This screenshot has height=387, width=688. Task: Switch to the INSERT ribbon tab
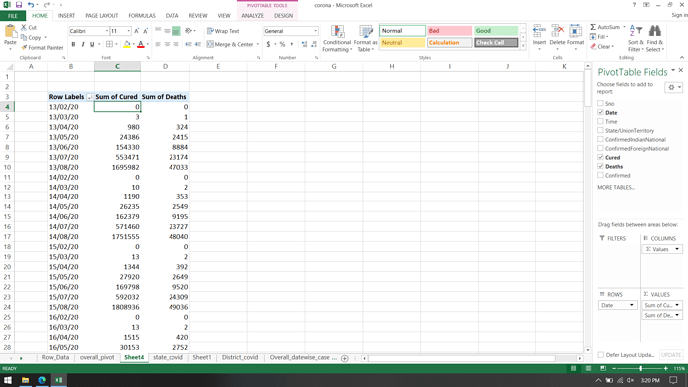[66, 16]
